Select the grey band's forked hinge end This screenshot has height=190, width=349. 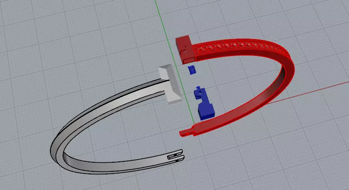tap(176, 156)
